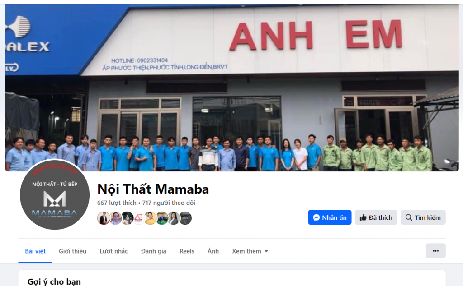This screenshot has width=463, height=286.
Task: Click the last follower avatar in row
Action: point(186,218)
